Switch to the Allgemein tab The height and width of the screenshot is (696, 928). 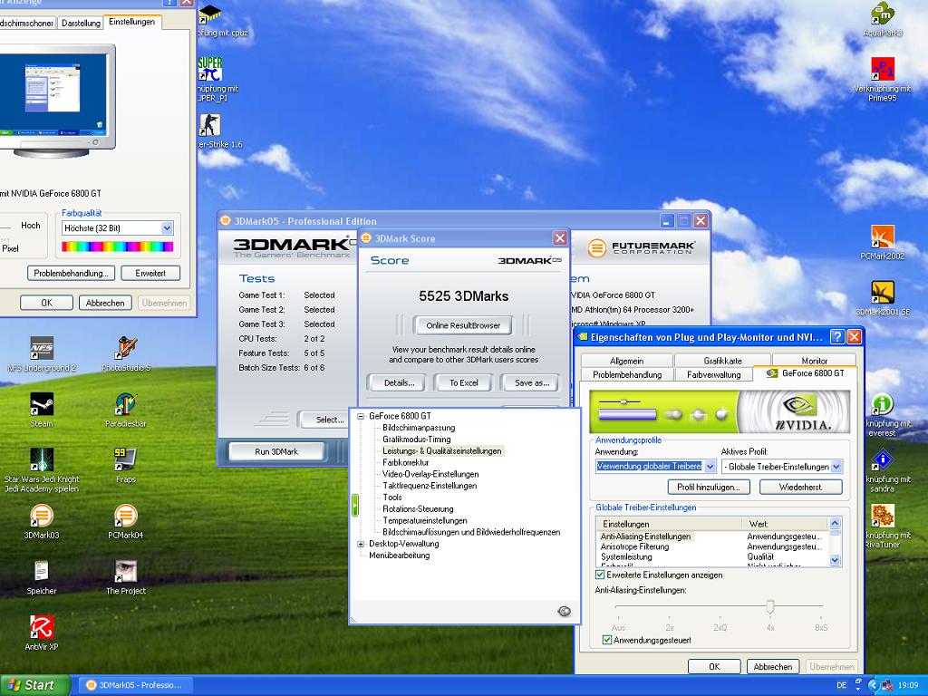coord(626,361)
